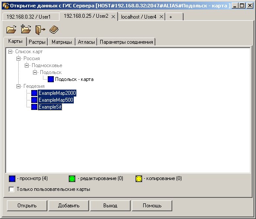Switch to the Растры tab
This screenshot has width=256, height=219.
pos(37,42)
